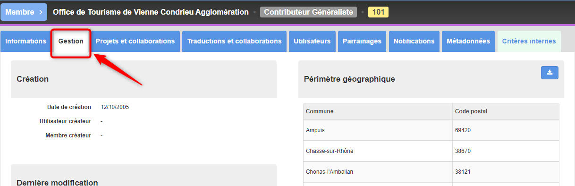Click the Contributeur Généraliste badge

308,12
